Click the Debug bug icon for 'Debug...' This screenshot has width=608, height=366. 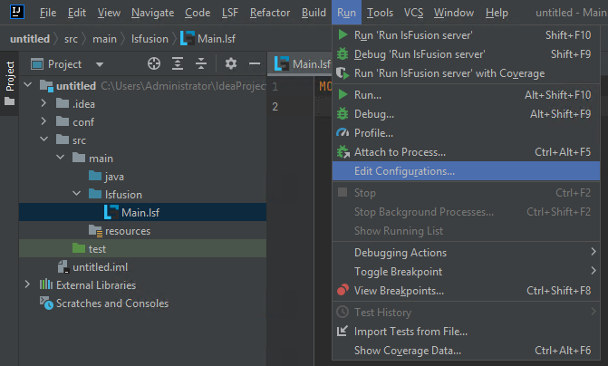pyautogui.click(x=343, y=114)
